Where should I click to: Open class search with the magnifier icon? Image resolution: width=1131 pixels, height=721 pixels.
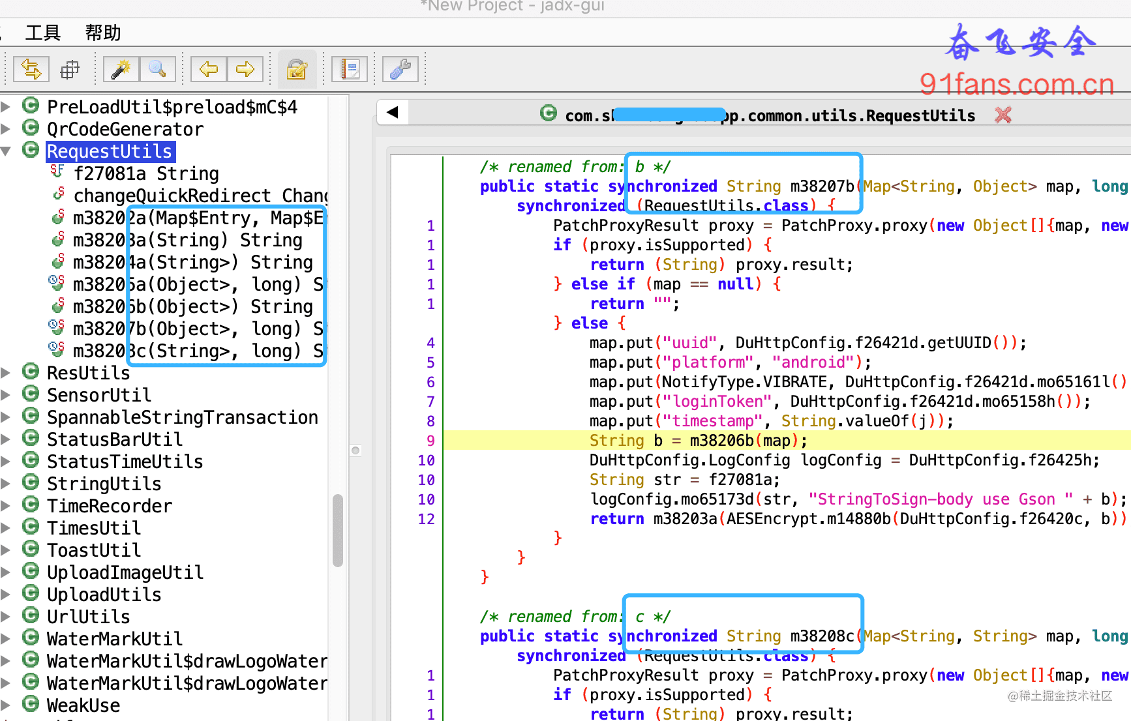[x=157, y=68]
